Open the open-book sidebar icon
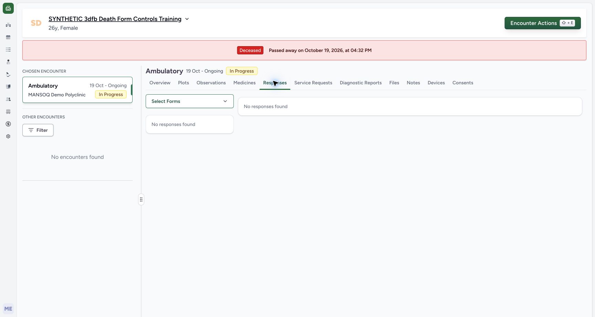This screenshot has height=317, width=595. pos(8,87)
